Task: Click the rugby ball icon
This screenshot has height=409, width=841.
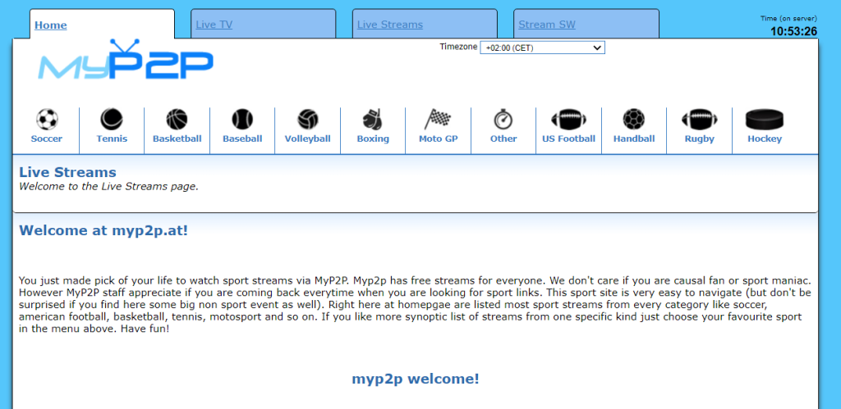Action: pos(700,120)
